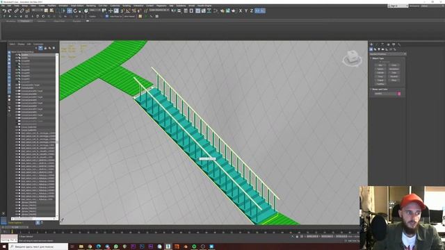
Task: Open the File menu
Action: click(x=3, y=6)
